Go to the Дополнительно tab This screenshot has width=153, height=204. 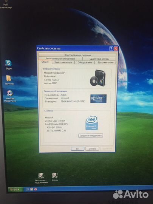105,62
